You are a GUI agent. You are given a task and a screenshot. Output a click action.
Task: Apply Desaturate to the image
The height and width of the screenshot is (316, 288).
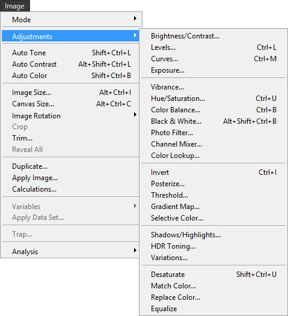pyautogui.click(x=213, y=275)
